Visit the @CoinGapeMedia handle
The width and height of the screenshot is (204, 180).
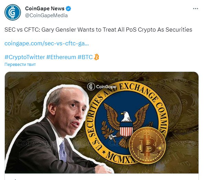[x=46, y=15]
